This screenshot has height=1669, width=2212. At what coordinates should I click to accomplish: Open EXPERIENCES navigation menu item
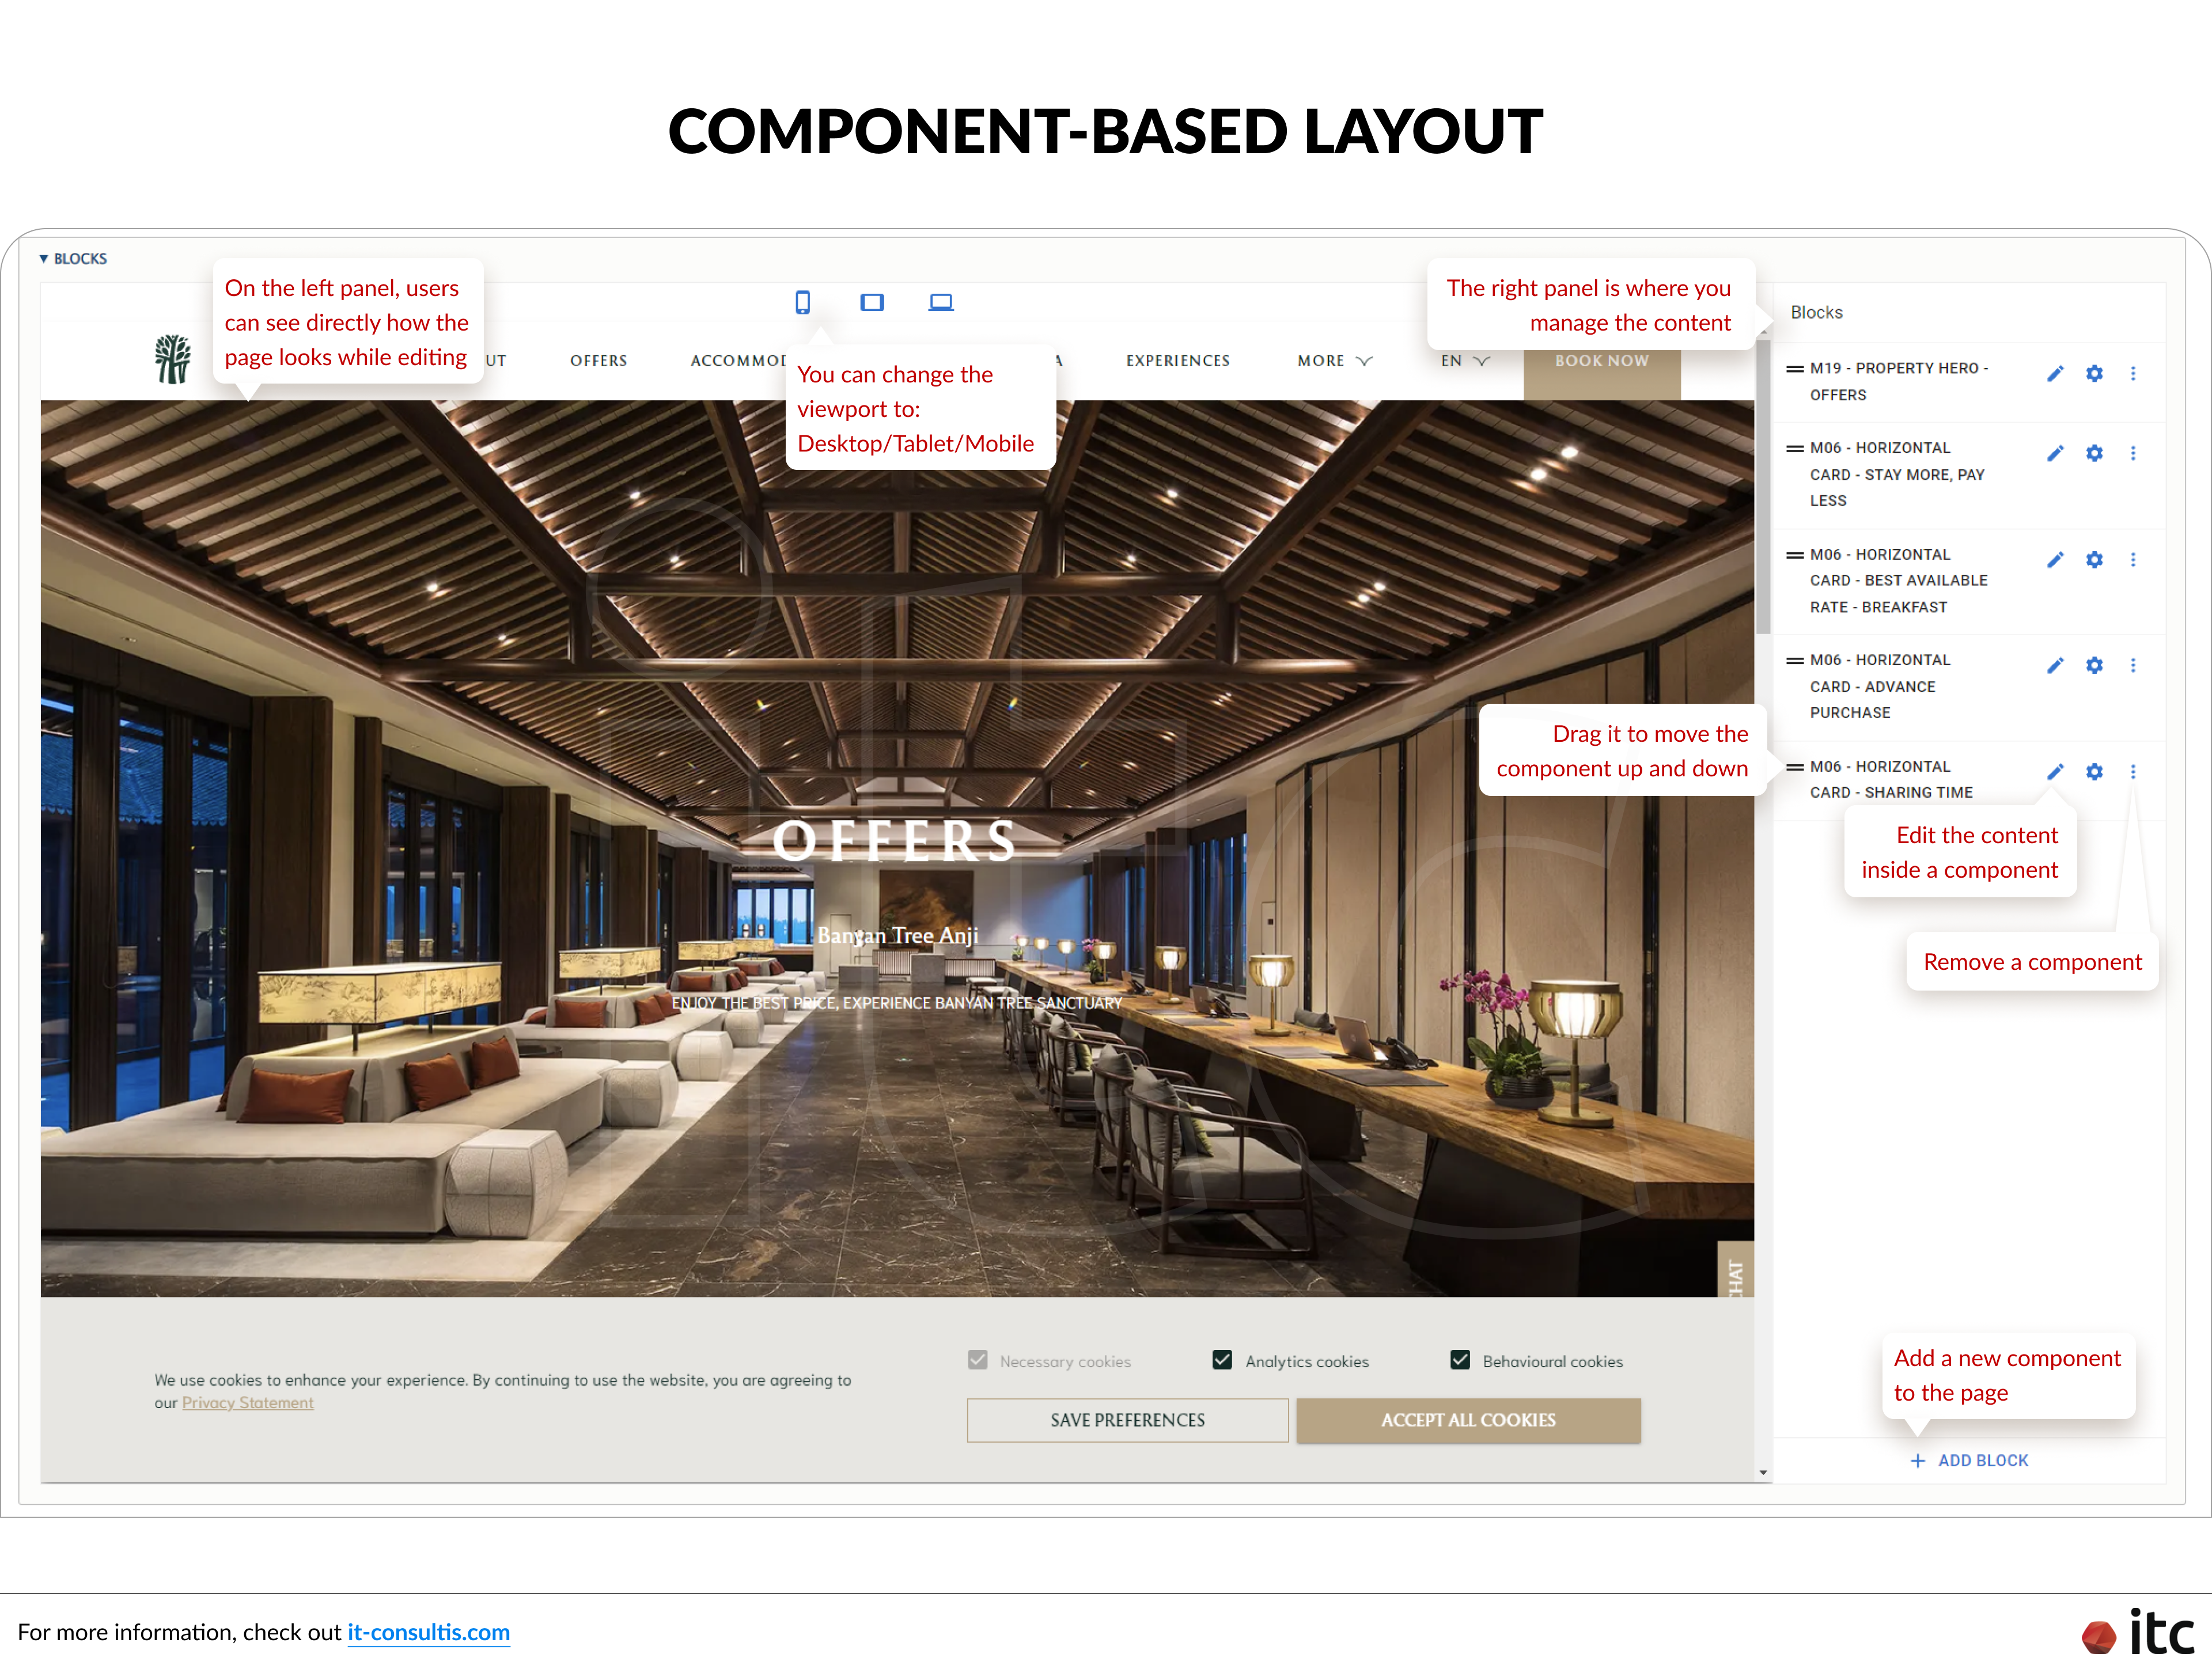[x=1178, y=361]
